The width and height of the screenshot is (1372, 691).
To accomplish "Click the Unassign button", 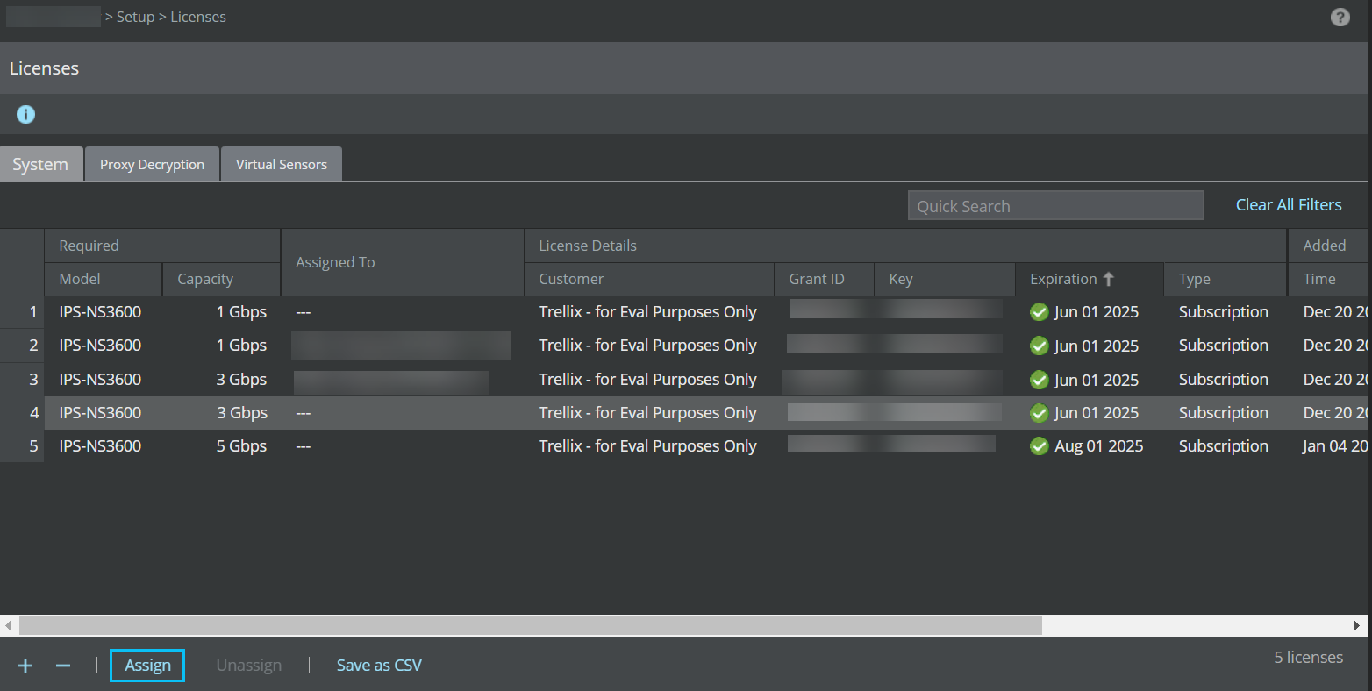I will click(249, 666).
